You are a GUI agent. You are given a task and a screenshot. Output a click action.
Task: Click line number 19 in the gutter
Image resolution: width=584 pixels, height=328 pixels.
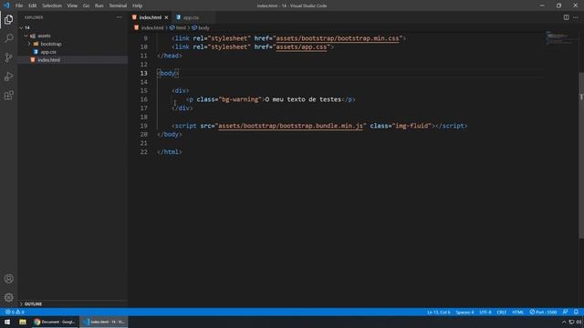click(x=144, y=126)
